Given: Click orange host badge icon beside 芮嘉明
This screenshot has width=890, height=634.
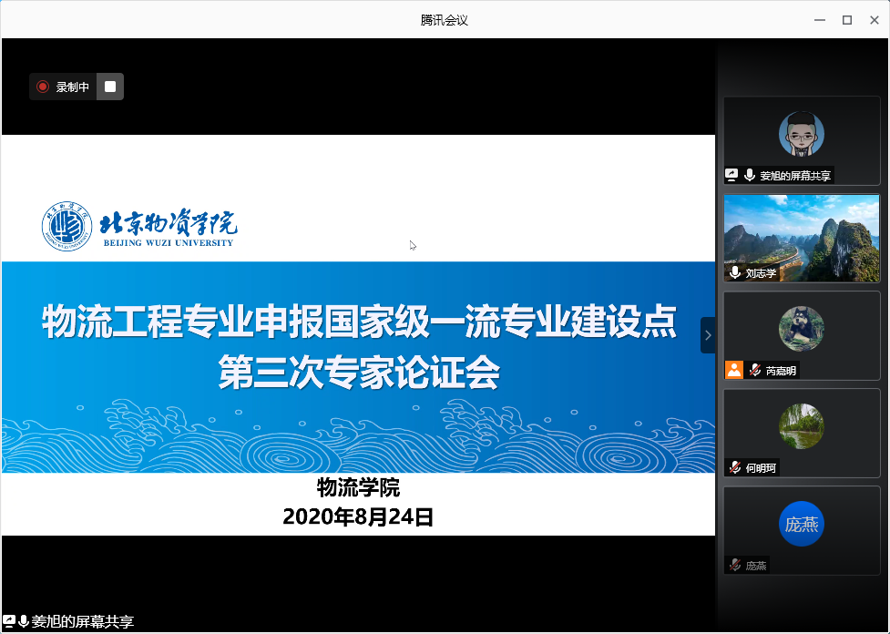Looking at the screenshot, I should tap(734, 370).
